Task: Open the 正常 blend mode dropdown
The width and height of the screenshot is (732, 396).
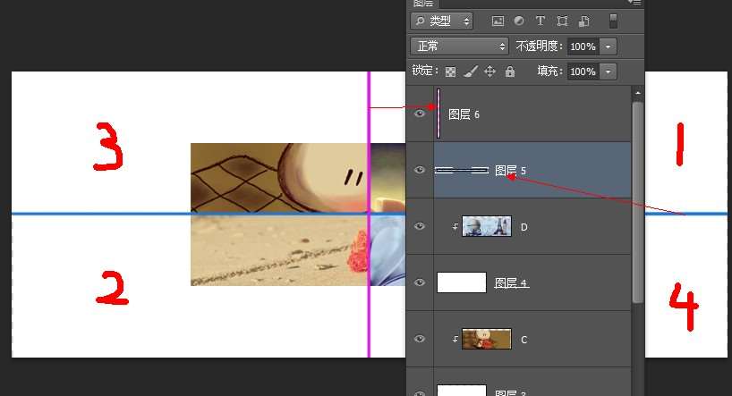Action: tap(459, 46)
